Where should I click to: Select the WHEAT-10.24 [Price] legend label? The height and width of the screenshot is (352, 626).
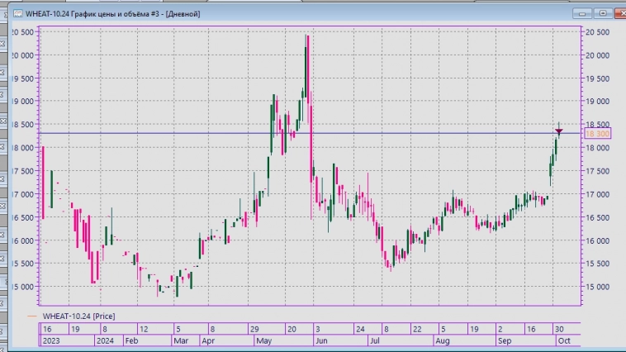pos(78,316)
